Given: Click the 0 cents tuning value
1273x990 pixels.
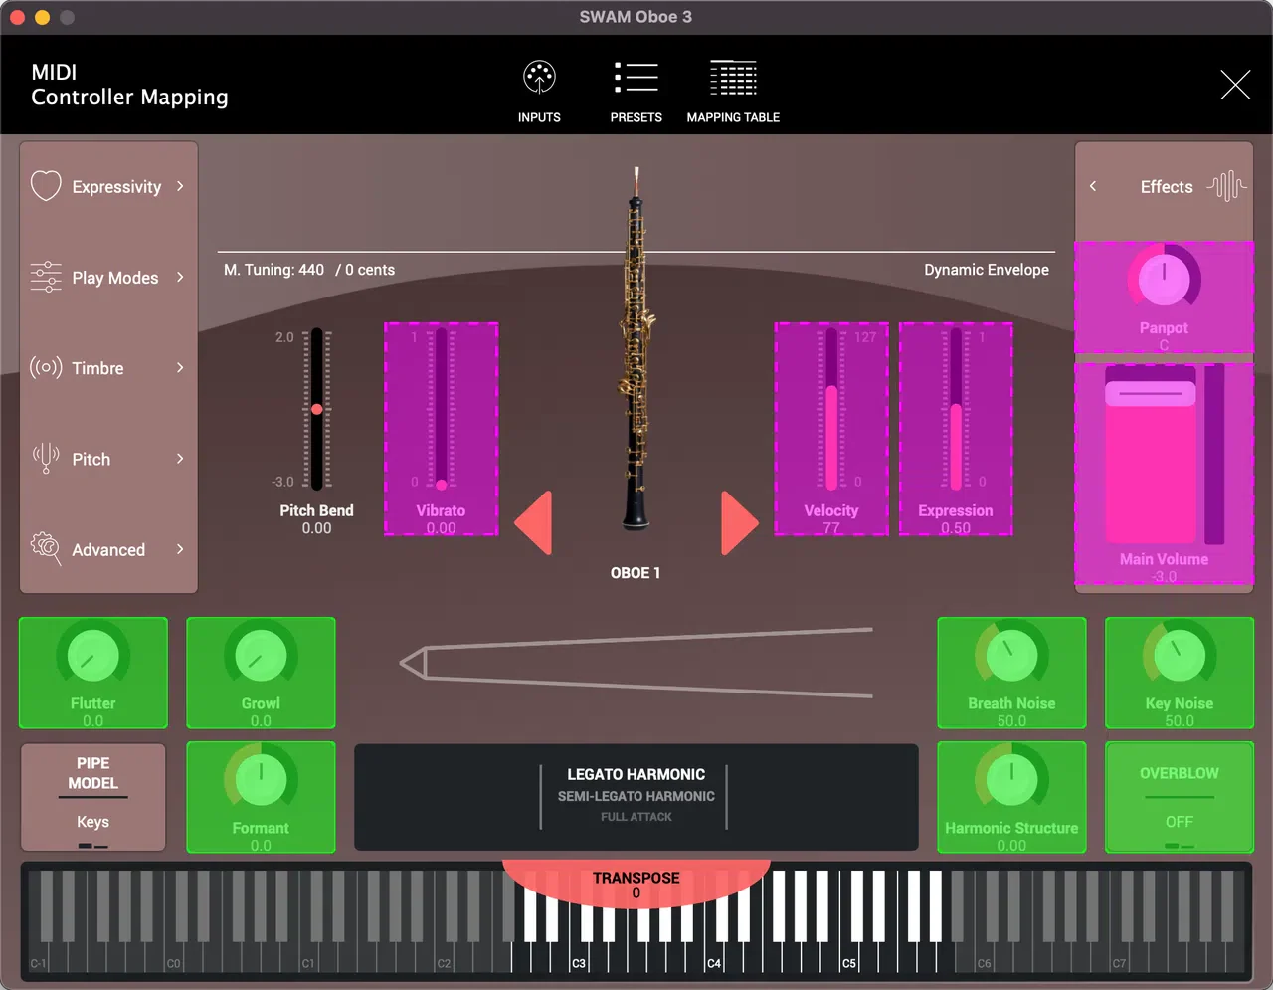Looking at the screenshot, I should click(370, 270).
